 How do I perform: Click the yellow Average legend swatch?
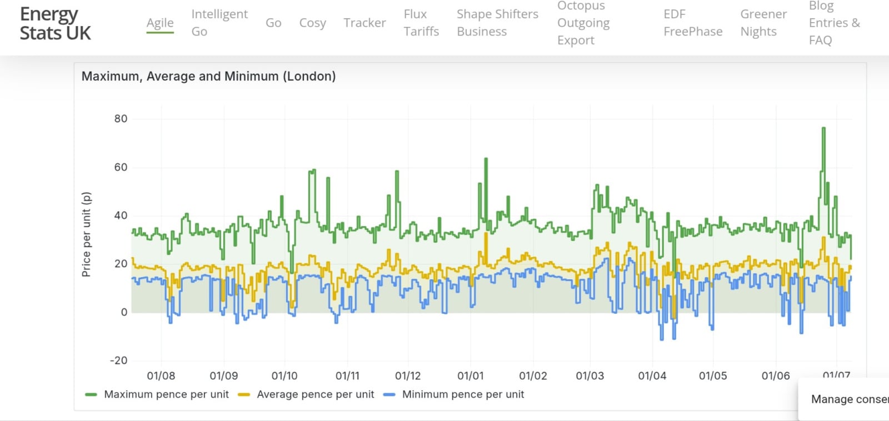pyautogui.click(x=243, y=395)
